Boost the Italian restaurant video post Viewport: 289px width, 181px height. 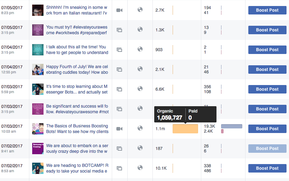pos(267,10)
